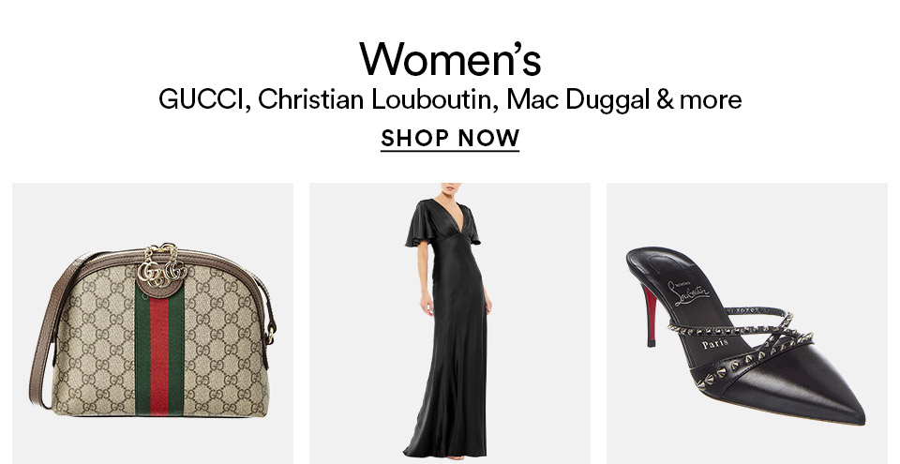Click the Paris text on shoe
Viewport: 900px width, 464px height.
click(x=715, y=344)
